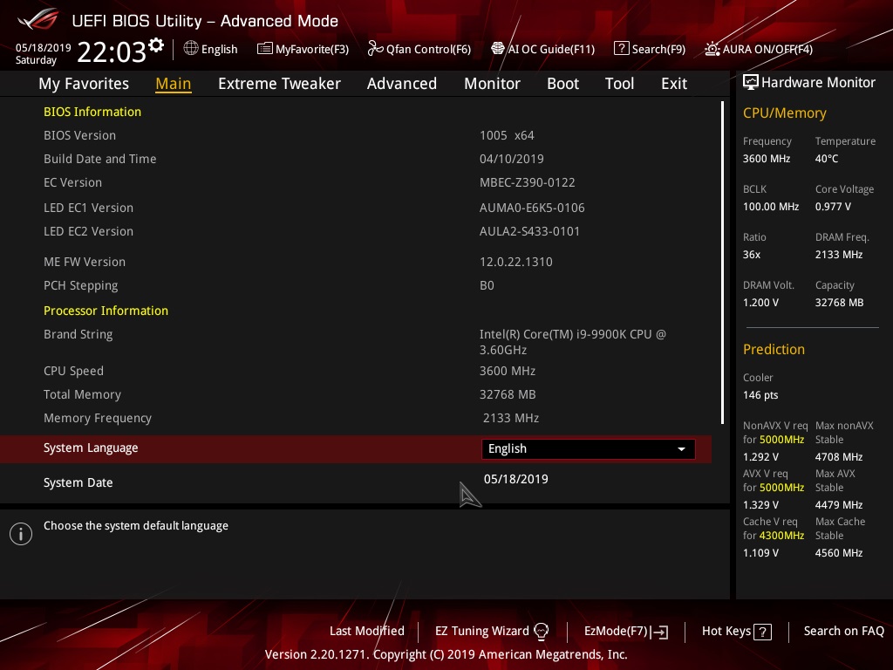Launch AI OC Guide(F11)
Screen dimensions: 893x670
(542, 49)
